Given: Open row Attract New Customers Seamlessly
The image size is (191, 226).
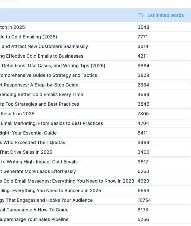Looking at the screenshot, I should point(44,46).
